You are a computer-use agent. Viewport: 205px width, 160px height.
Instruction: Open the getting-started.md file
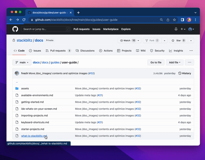[x=32, y=102]
